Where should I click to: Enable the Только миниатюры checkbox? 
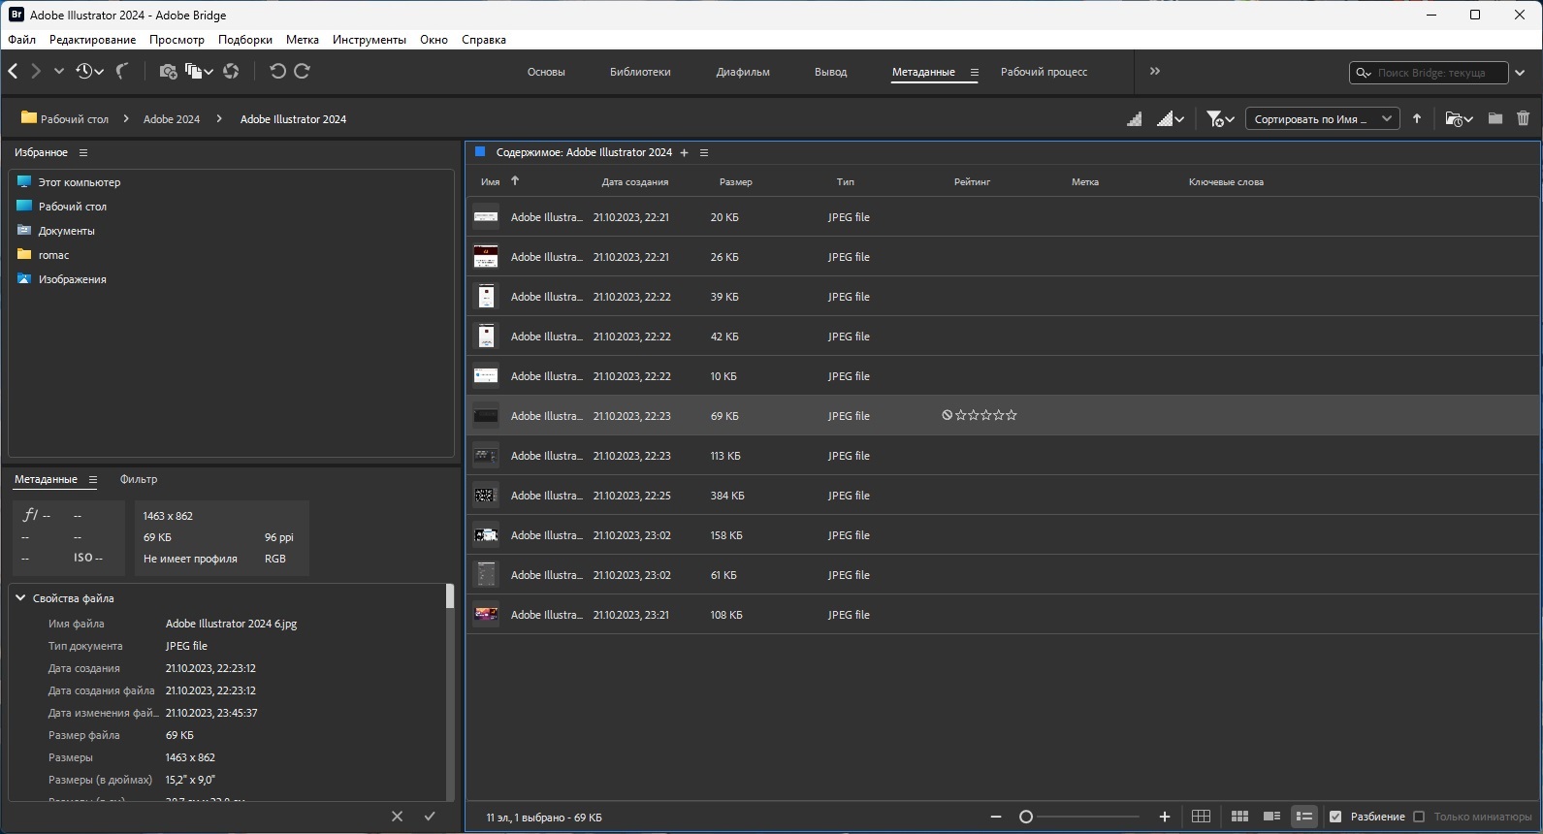tap(1419, 817)
